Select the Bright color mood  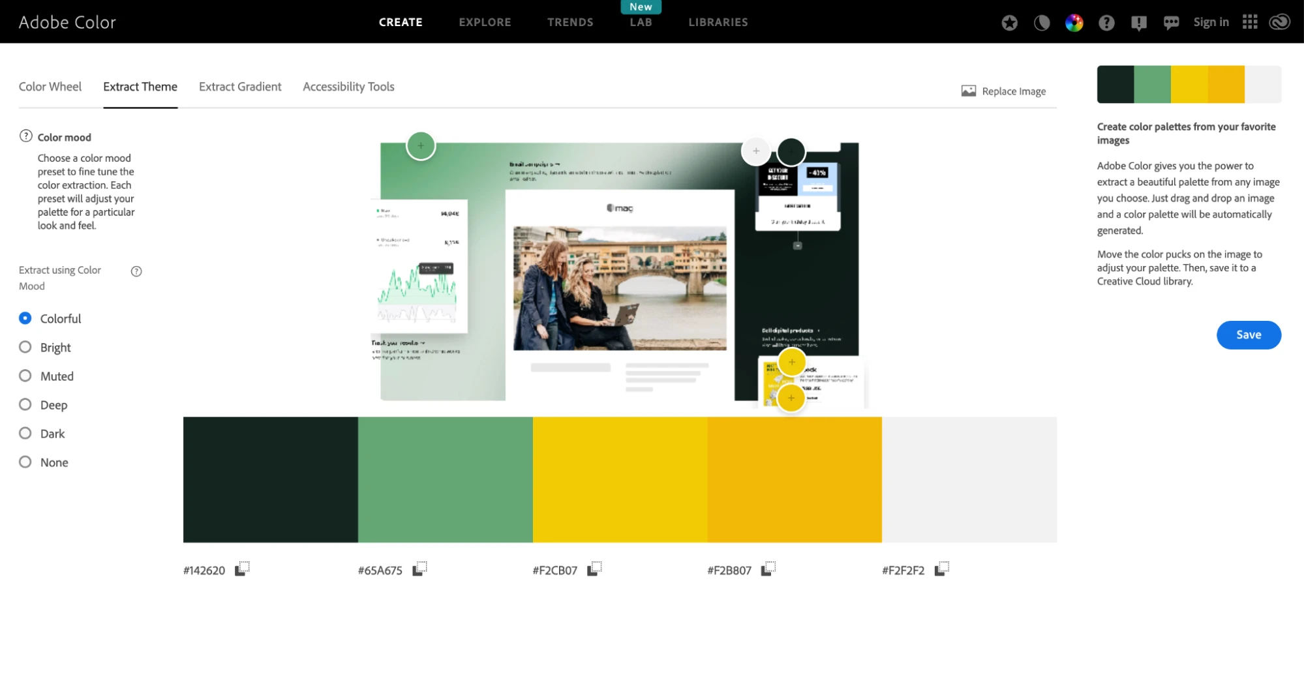[x=25, y=348]
